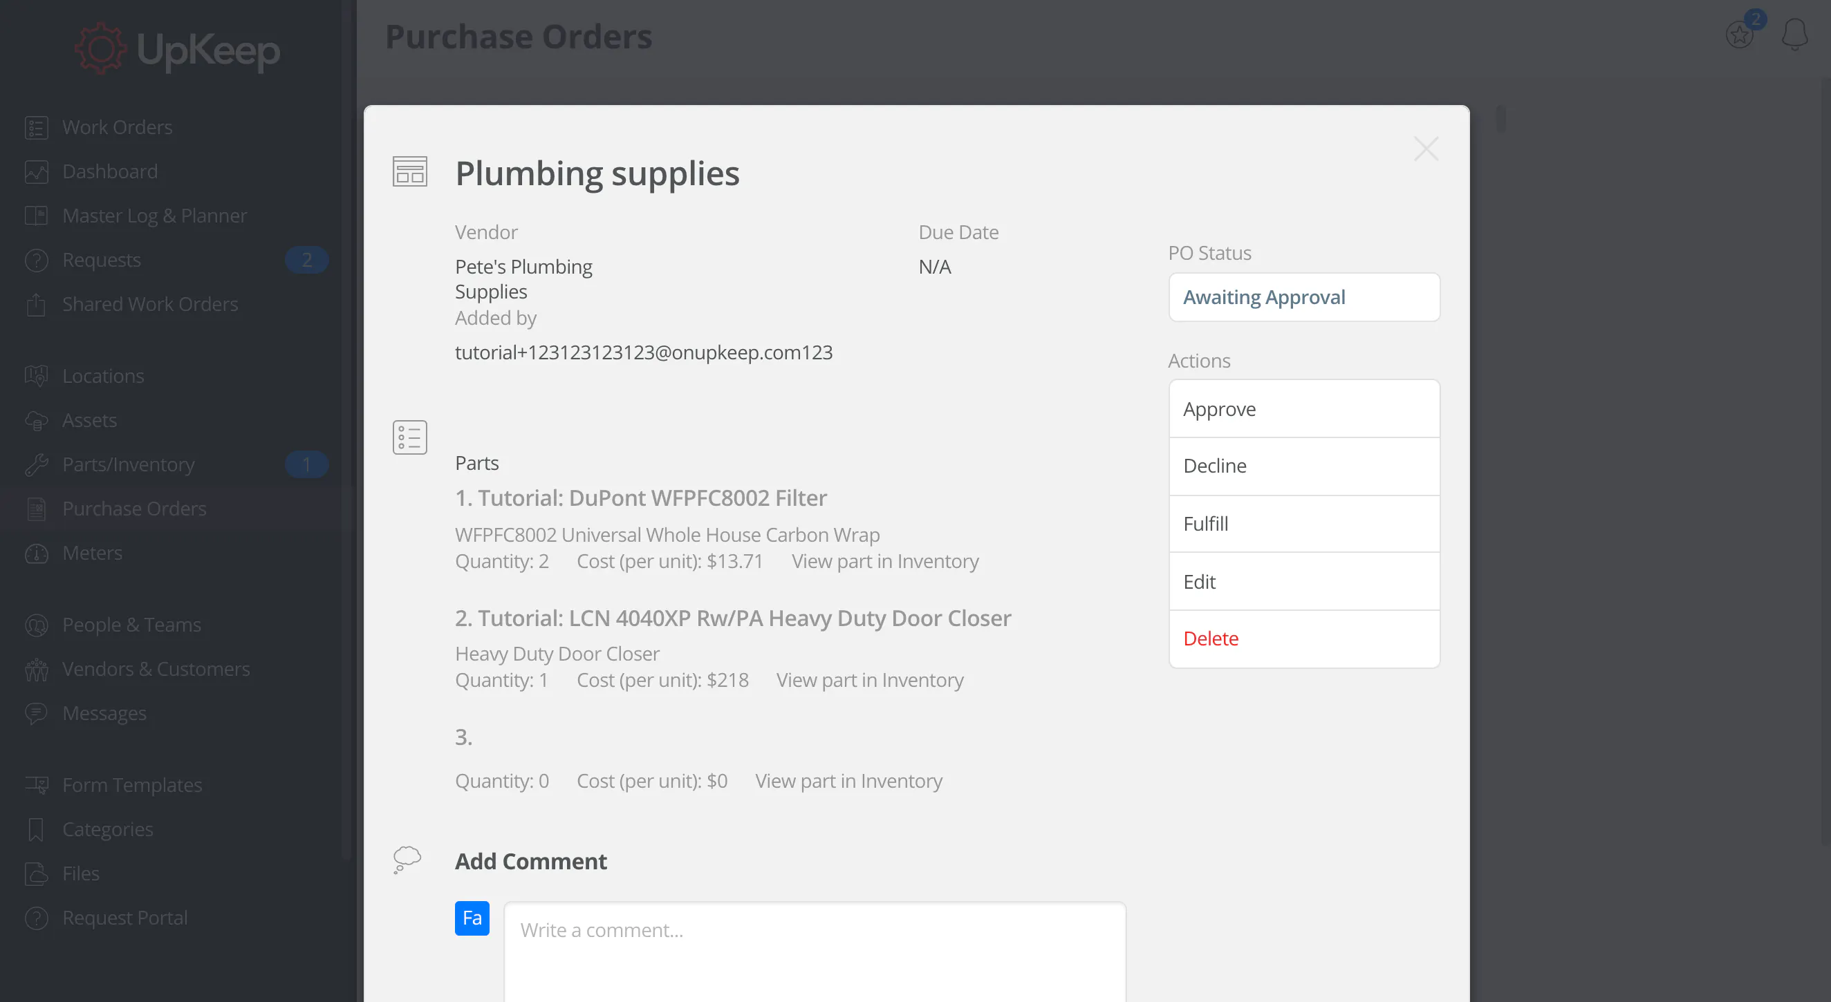Screen dimensions: 1831x1002
Task: Go to Requests in the sidebar
Action: click(102, 260)
